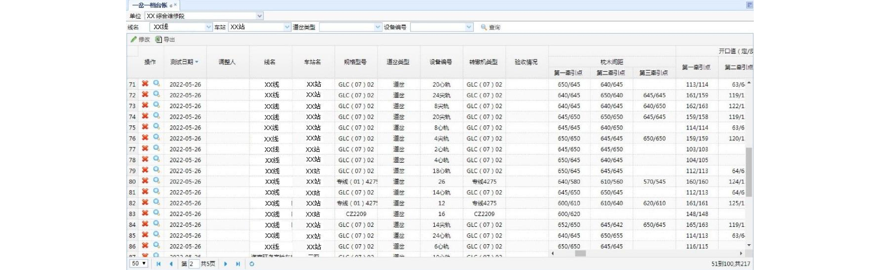Click the 修改 edit button
Screen dimensions: 884x270
(x=140, y=39)
